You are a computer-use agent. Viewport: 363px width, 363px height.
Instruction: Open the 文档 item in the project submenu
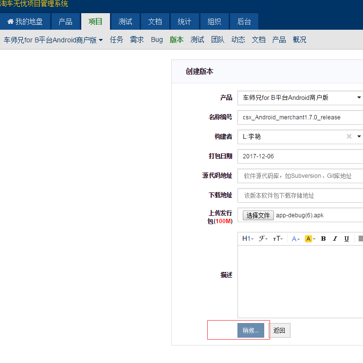click(x=258, y=39)
